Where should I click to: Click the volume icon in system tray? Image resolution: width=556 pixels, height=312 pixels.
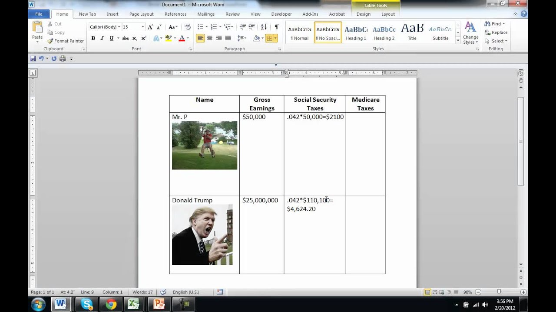point(485,305)
